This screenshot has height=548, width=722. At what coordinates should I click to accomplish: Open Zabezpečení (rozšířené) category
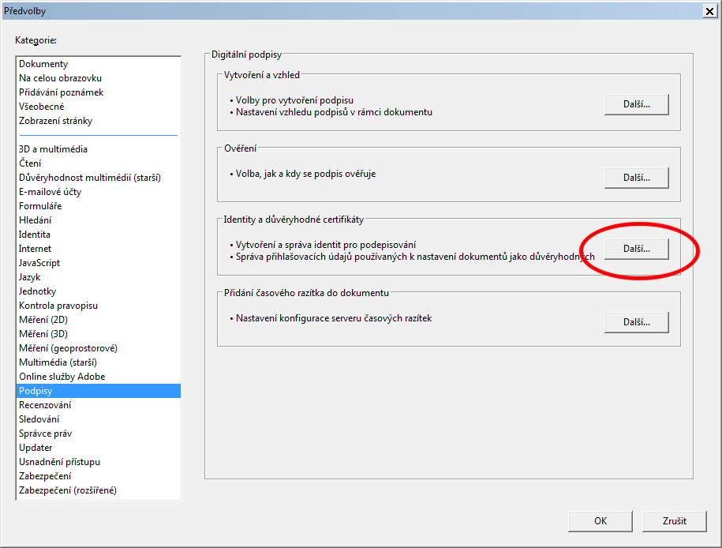pos(68,490)
